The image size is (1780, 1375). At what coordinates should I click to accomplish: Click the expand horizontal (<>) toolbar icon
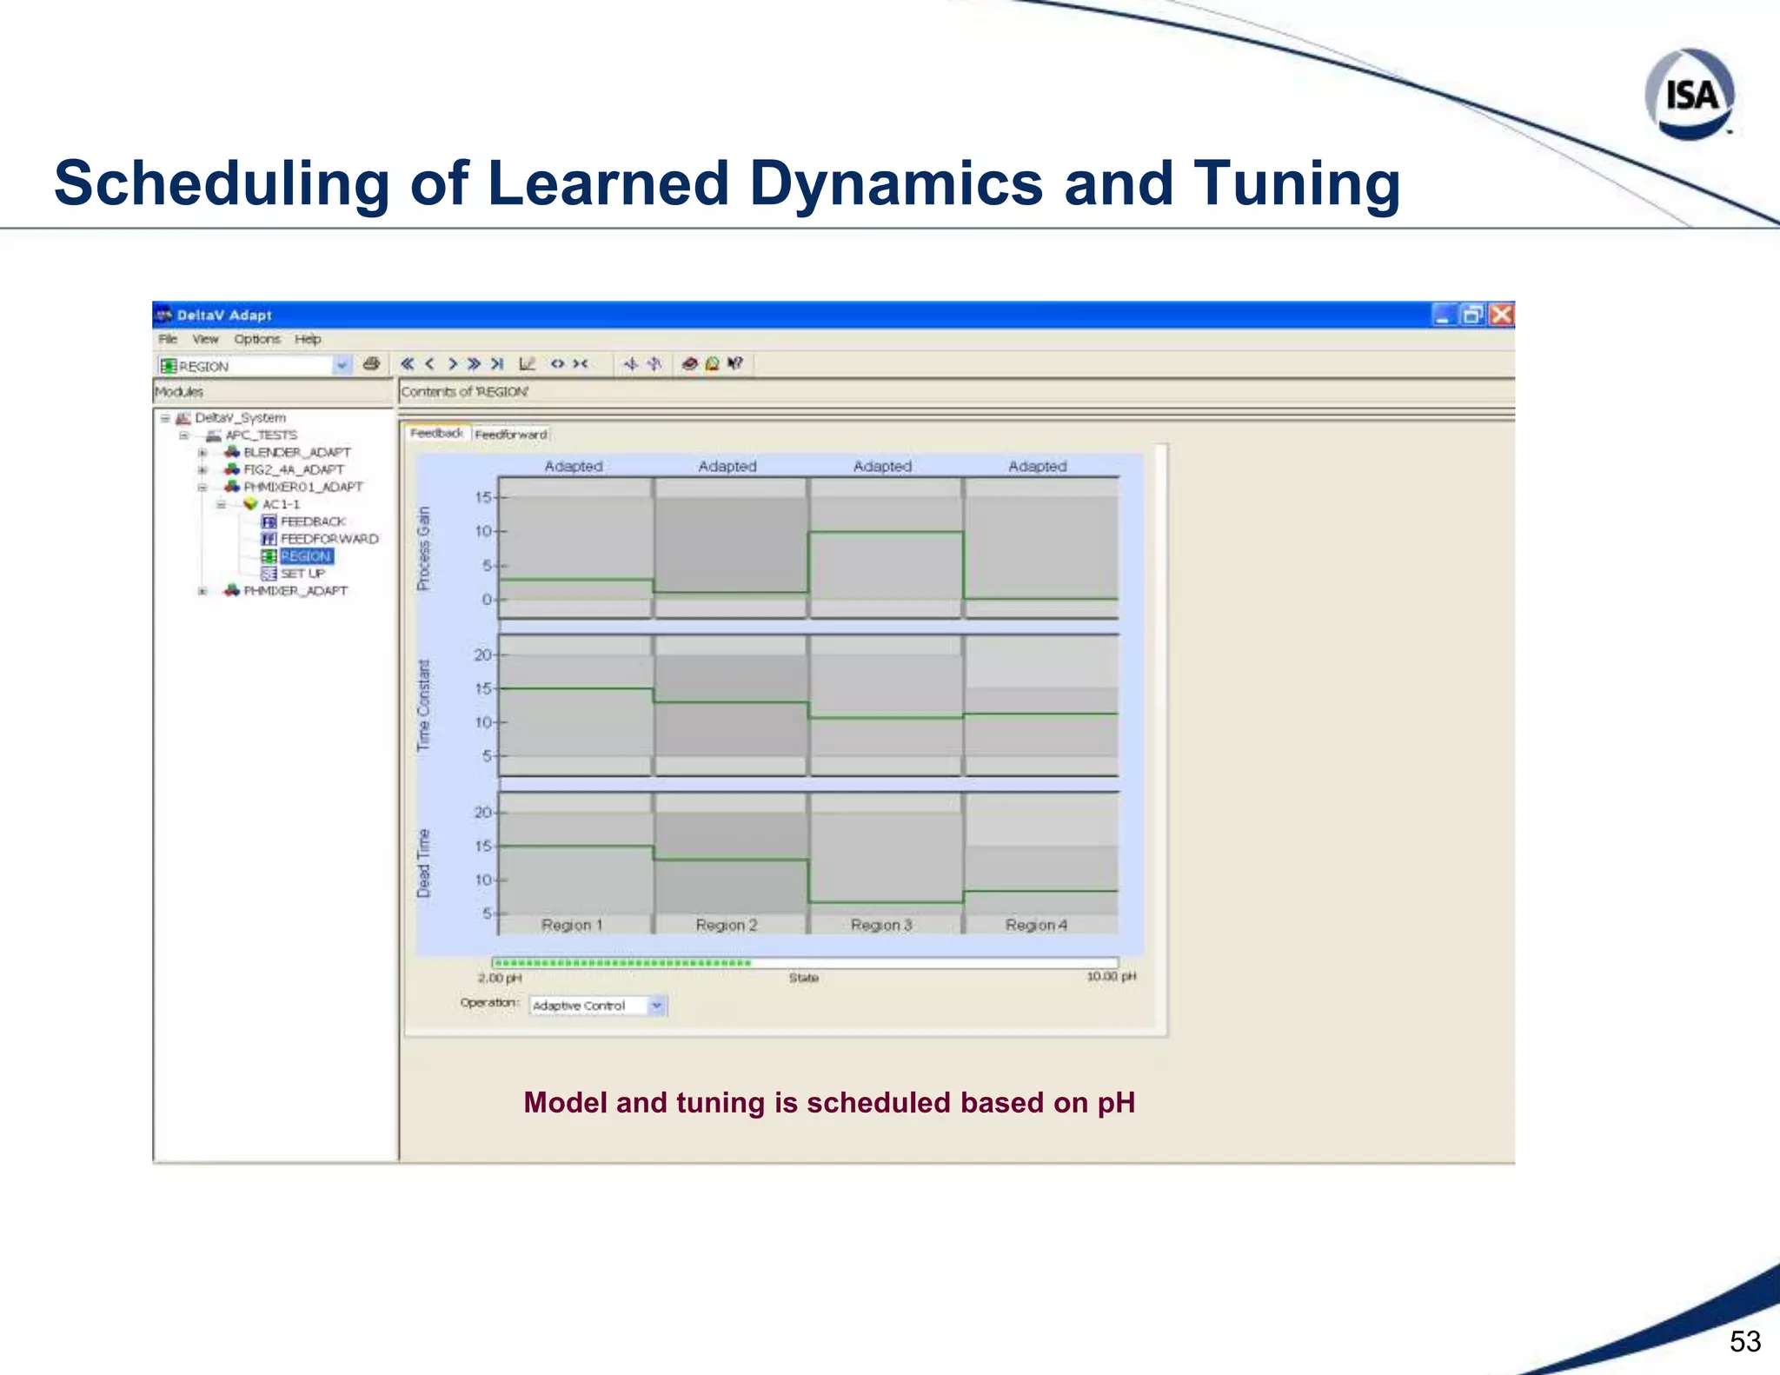pos(557,364)
